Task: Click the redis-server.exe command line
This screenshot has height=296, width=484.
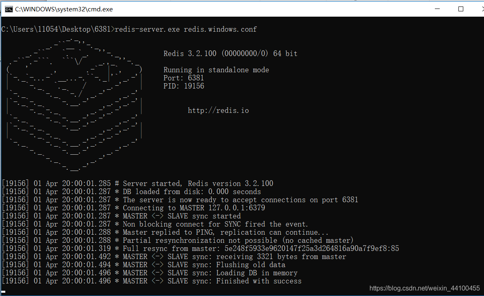Action: pos(129,29)
